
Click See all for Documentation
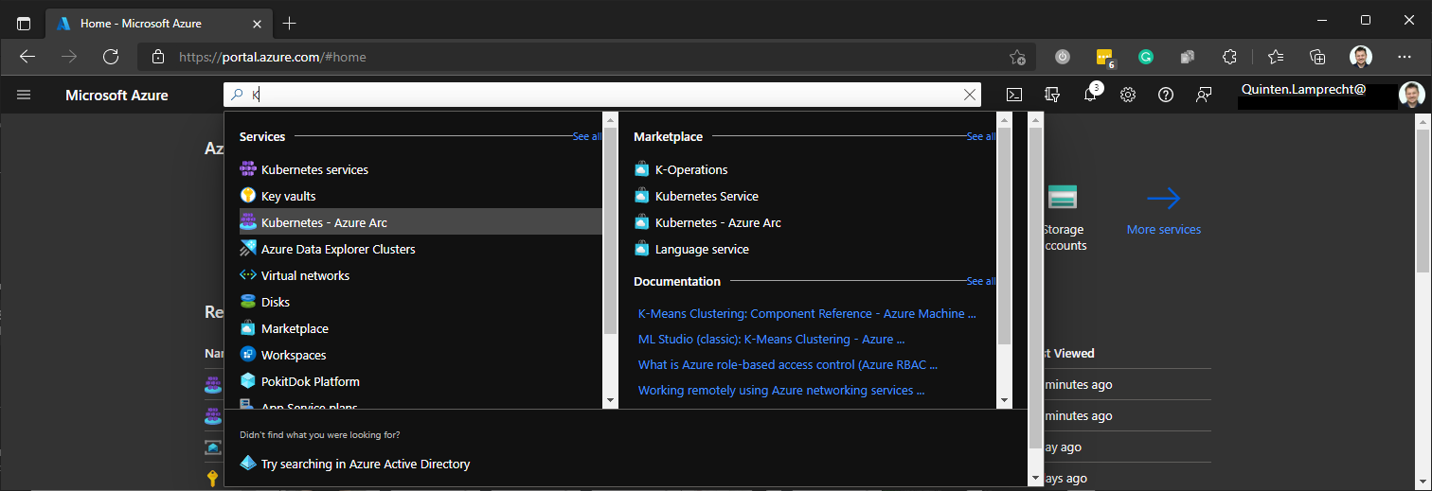pyautogui.click(x=981, y=281)
